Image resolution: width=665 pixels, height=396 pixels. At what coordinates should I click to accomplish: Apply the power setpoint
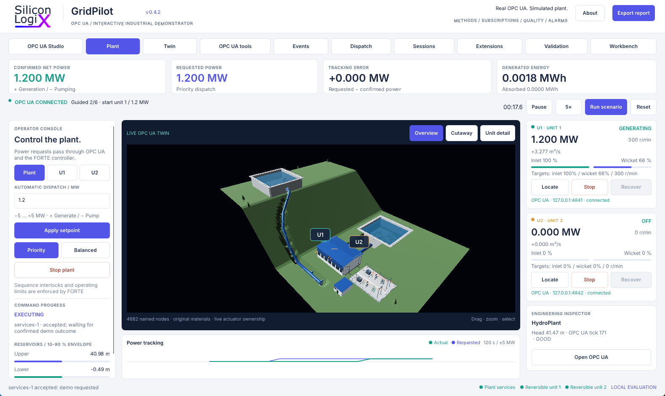[x=62, y=230]
